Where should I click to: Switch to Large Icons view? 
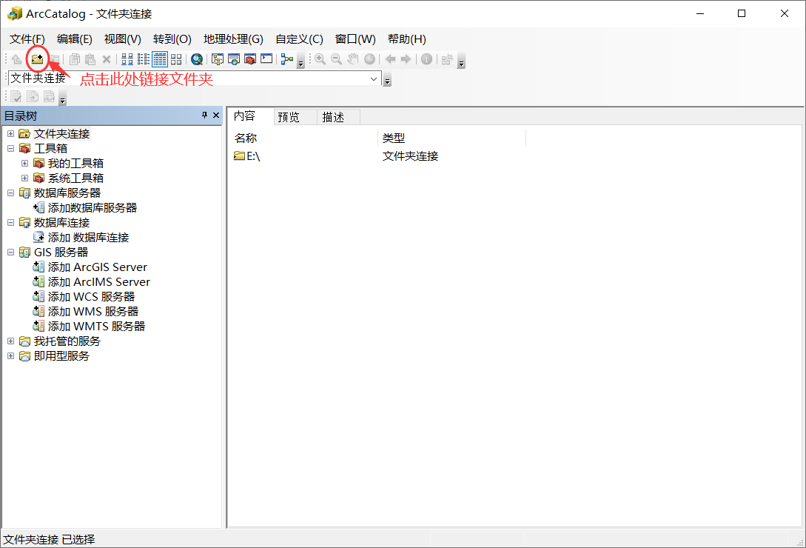127,59
